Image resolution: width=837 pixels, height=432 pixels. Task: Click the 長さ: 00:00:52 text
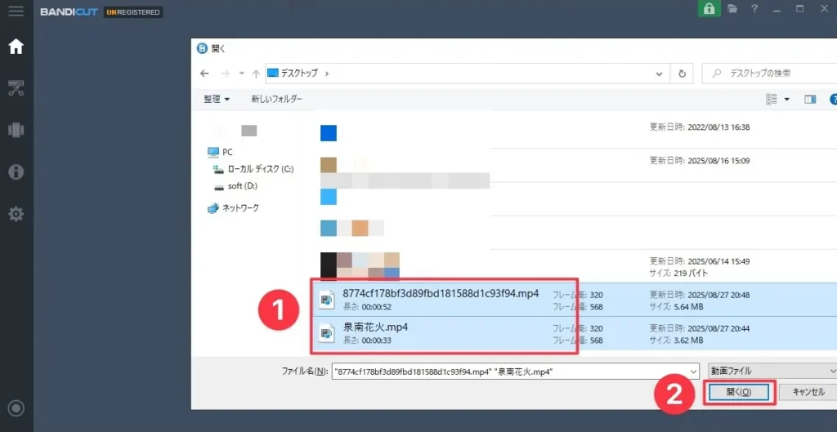[367, 307]
